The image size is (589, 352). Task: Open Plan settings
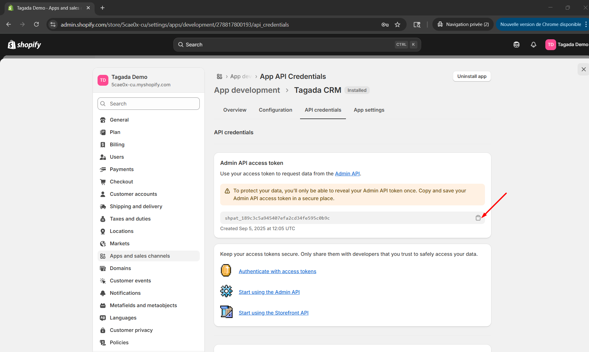pyautogui.click(x=149, y=132)
